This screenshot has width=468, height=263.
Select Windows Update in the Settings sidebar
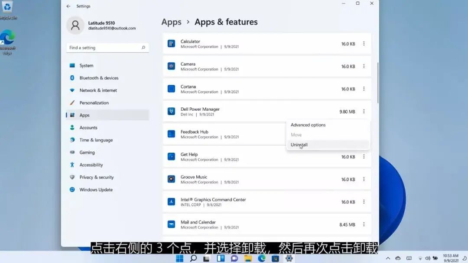click(x=96, y=189)
